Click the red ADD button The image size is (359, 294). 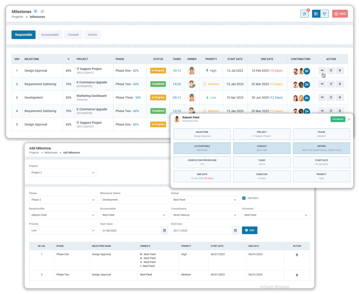coord(340,14)
